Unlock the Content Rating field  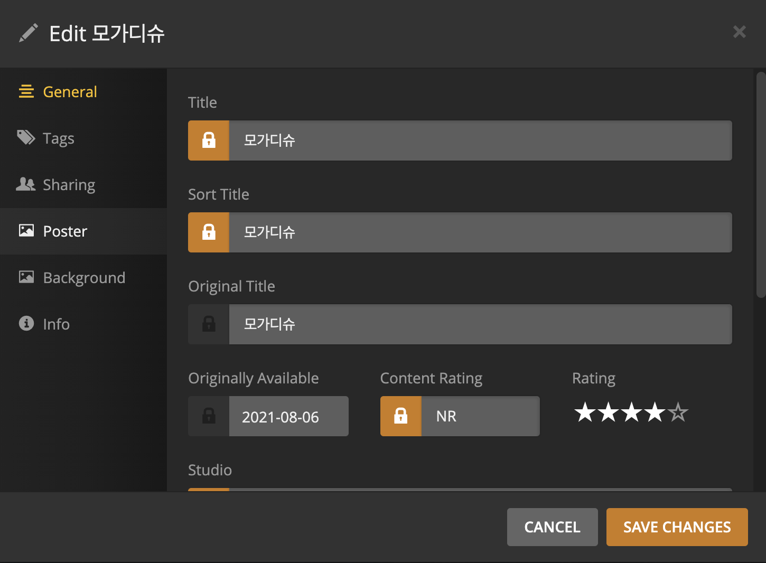coord(400,416)
